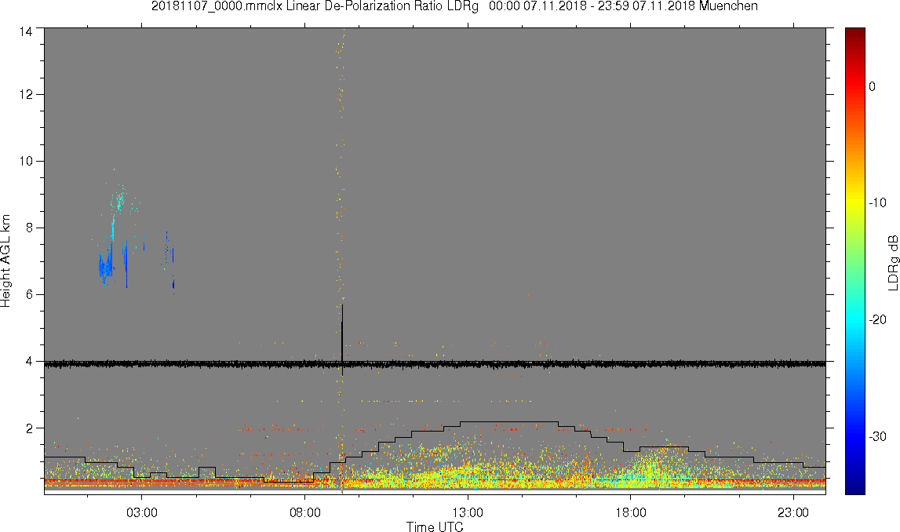Click the 'LDRg dB' colorbar label
900x532 pixels.
[x=892, y=262]
